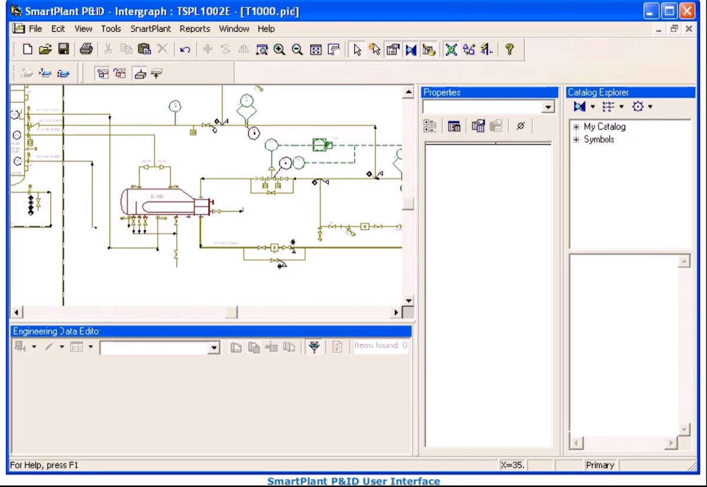This screenshot has width=707, height=487.
Task: Click the grayed Delete X icon
Action: click(163, 49)
